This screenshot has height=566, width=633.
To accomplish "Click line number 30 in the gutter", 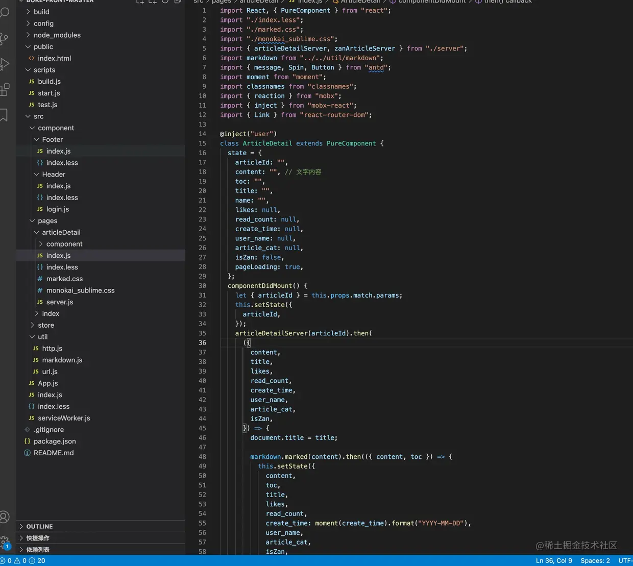I will [x=202, y=286].
